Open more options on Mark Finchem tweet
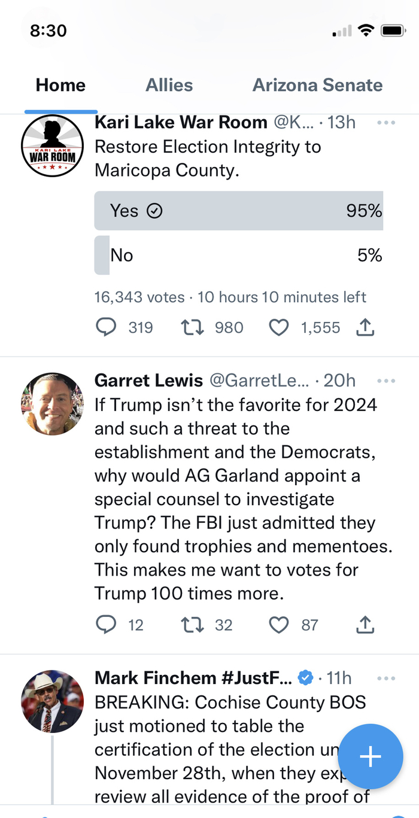This screenshot has height=818, width=419. (x=386, y=678)
